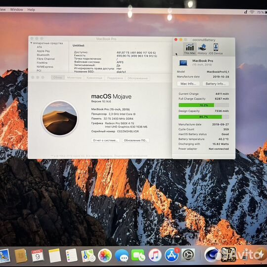The height and width of the screenshot is (267, 267).
Task: Click the Full Charge Capacity 6287 mAh value
Action: [222, 99]
